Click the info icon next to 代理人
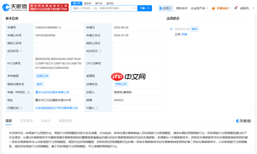 97,108
